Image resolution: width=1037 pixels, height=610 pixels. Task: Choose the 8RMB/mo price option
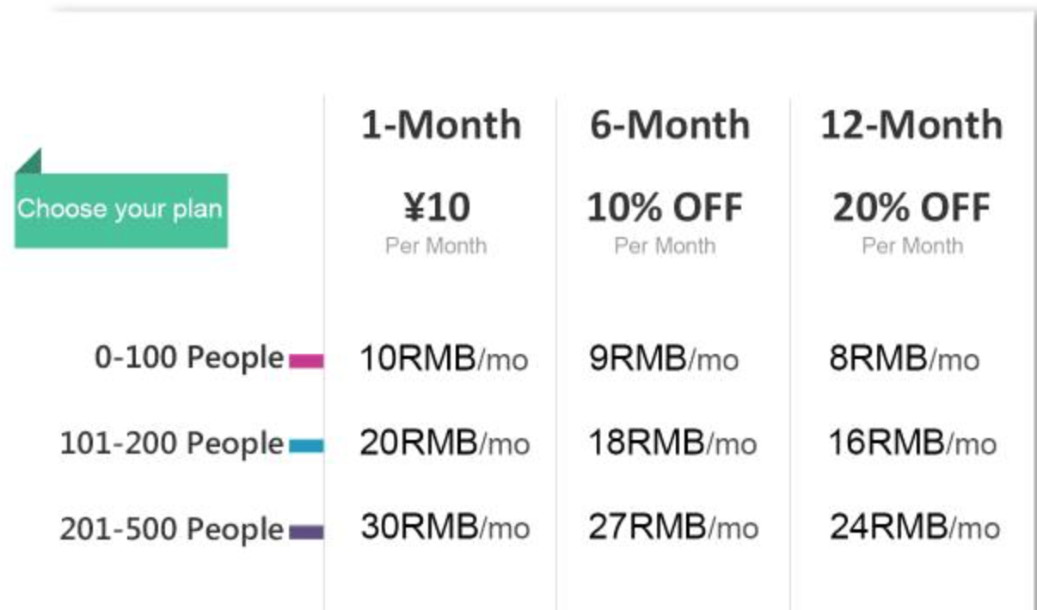tap(904, 358)
